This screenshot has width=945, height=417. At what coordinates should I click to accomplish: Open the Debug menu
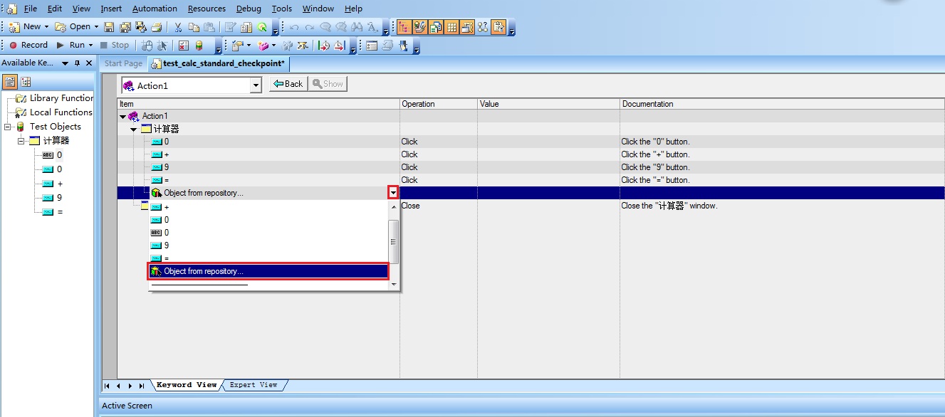[249, 9]
